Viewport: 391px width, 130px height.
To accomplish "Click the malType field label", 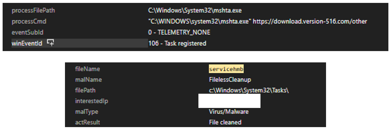I will point(87,112).
